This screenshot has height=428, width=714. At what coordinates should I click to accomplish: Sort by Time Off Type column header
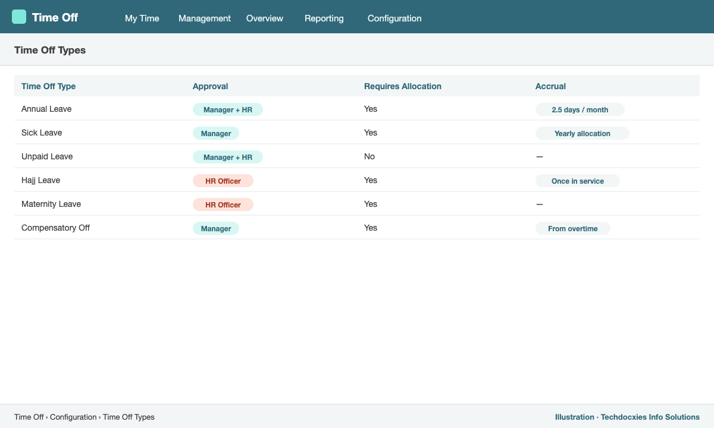49,86
